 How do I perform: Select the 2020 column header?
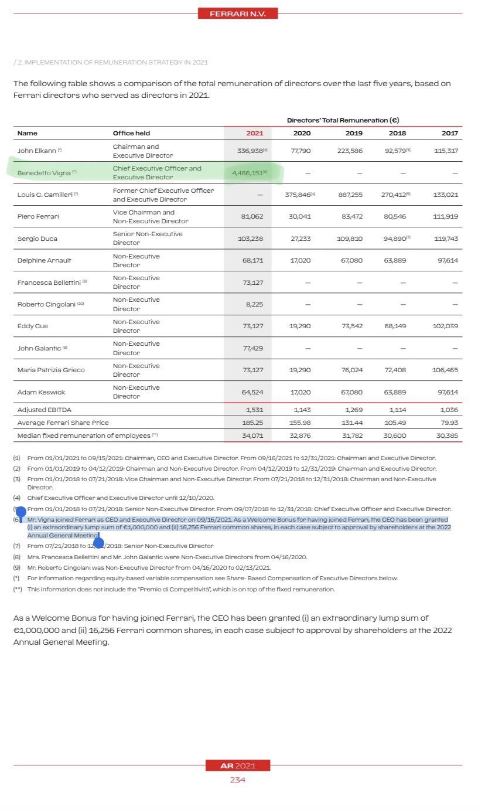302,133
